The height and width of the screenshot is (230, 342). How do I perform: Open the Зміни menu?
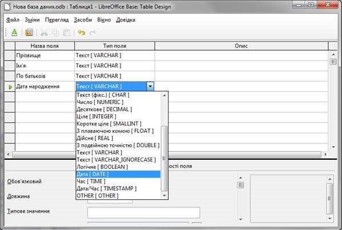(x=32, y=20)
